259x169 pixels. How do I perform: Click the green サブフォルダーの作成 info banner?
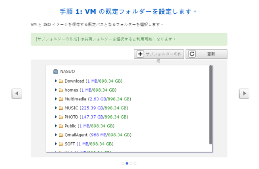coord(129,39)
